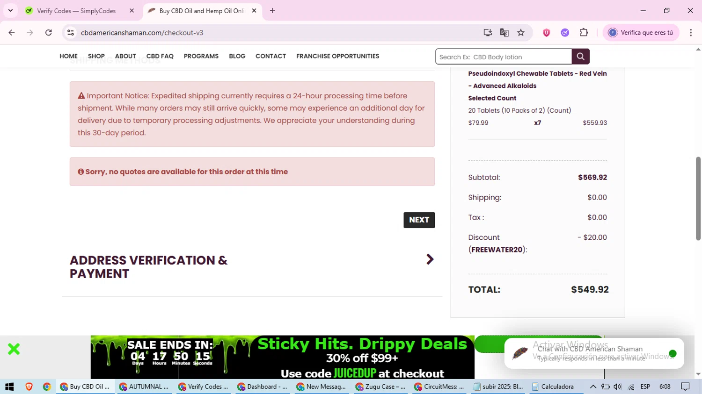Click the TOTAL $549.92 amount

point(590,289)
